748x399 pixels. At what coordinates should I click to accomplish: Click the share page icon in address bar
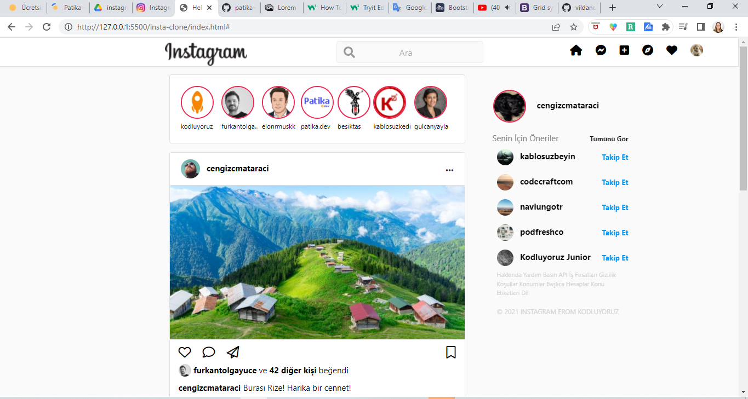pyautogui.click(x=556, y=27)
